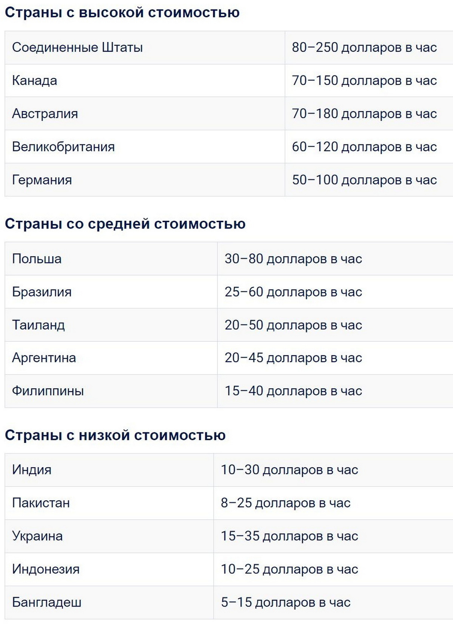Click the '15–40 долларов в час' cell
Viewport: 453px width, 624px height.
(x=293, y=391)
